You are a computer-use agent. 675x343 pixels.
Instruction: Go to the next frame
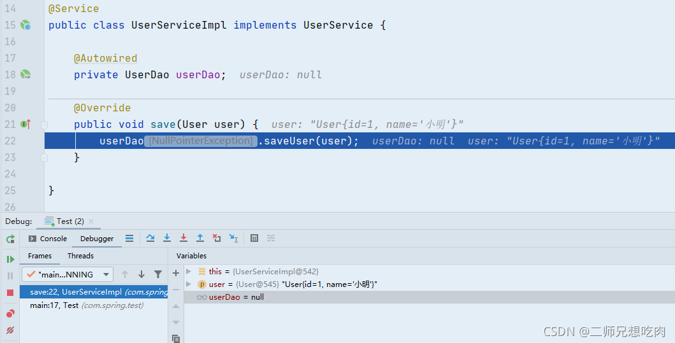(142, 274)
